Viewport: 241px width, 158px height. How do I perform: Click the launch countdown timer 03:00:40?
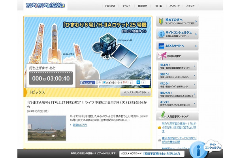[x=51, y=78]
